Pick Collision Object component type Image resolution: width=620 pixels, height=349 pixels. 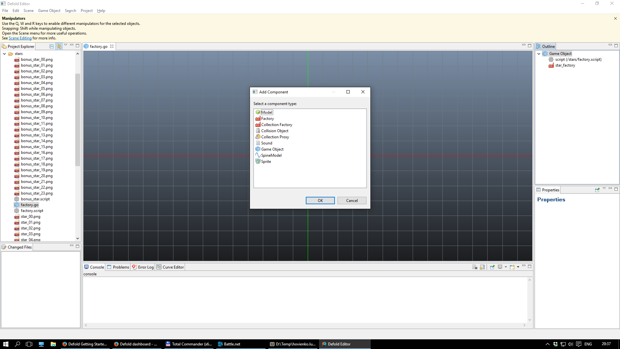click(x=274, y=131)
